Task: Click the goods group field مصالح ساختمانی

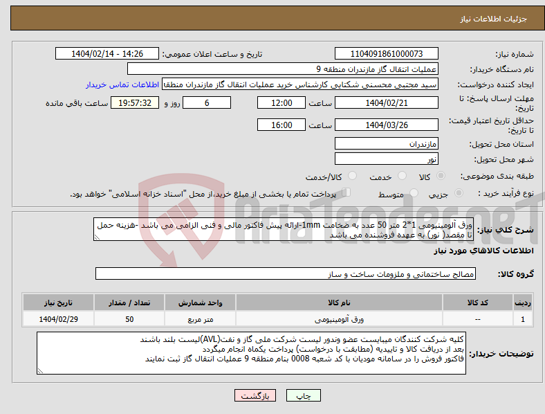Action: (x=286, y=273)
